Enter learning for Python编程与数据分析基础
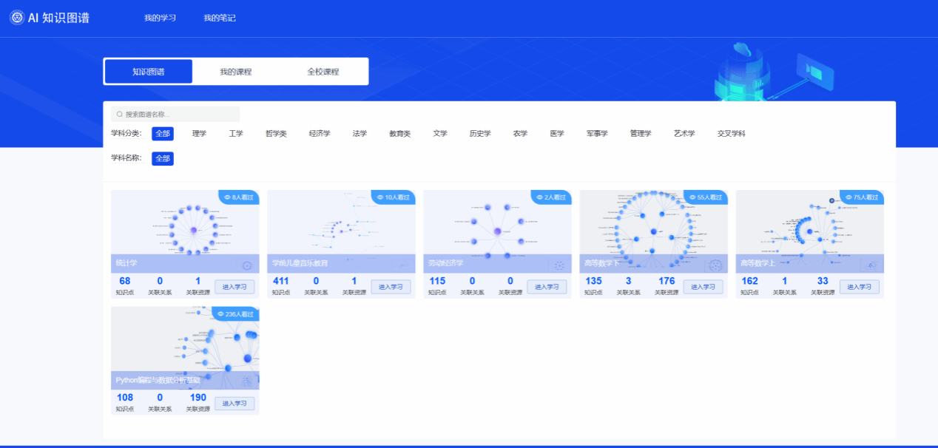938x448 pixels. coord(234,403)
